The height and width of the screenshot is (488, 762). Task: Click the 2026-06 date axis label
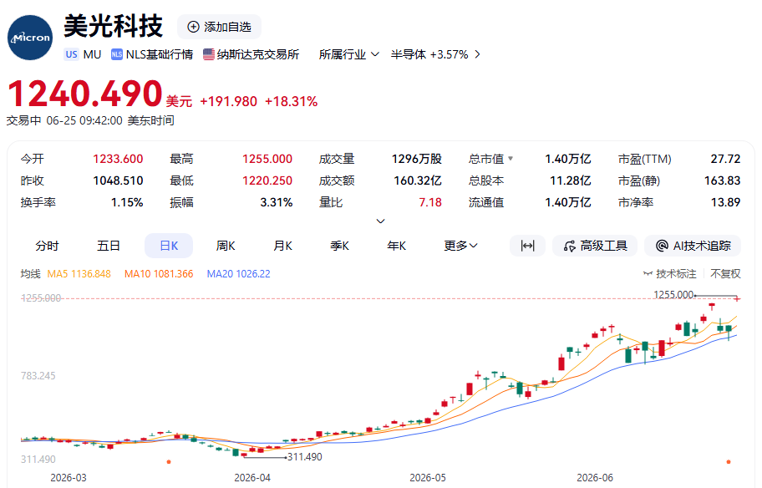coord(595,478)
